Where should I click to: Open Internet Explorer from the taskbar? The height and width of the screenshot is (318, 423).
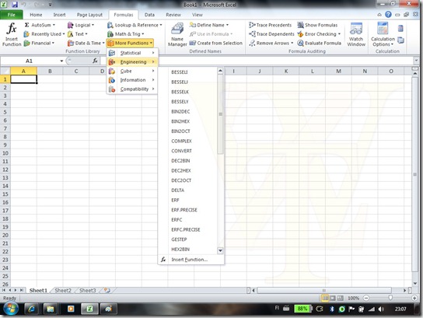coord(32,309)
